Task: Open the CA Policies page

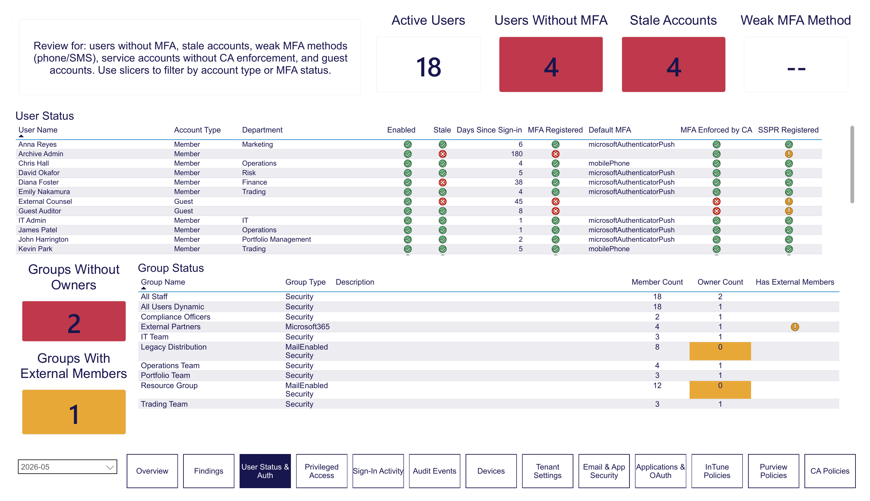Action: tap(829, 471)
